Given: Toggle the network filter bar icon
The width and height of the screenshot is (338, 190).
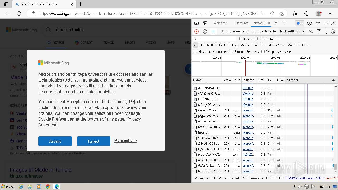Looking at the screenshot, I should coord(213,31).
